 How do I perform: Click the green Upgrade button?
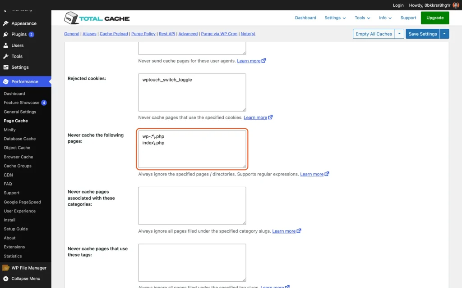point(435,18)
